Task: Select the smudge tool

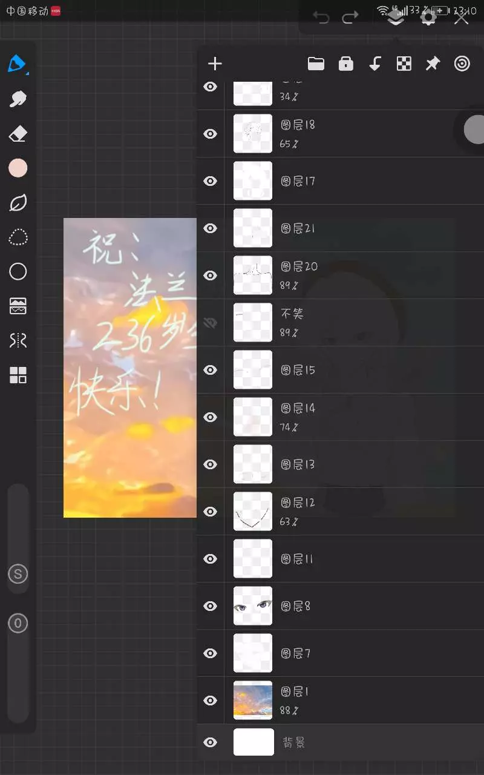Action: [18, 99]
